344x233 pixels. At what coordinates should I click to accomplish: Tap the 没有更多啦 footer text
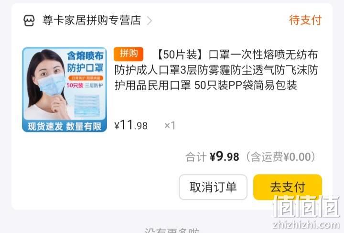click(x=172, y=231)
